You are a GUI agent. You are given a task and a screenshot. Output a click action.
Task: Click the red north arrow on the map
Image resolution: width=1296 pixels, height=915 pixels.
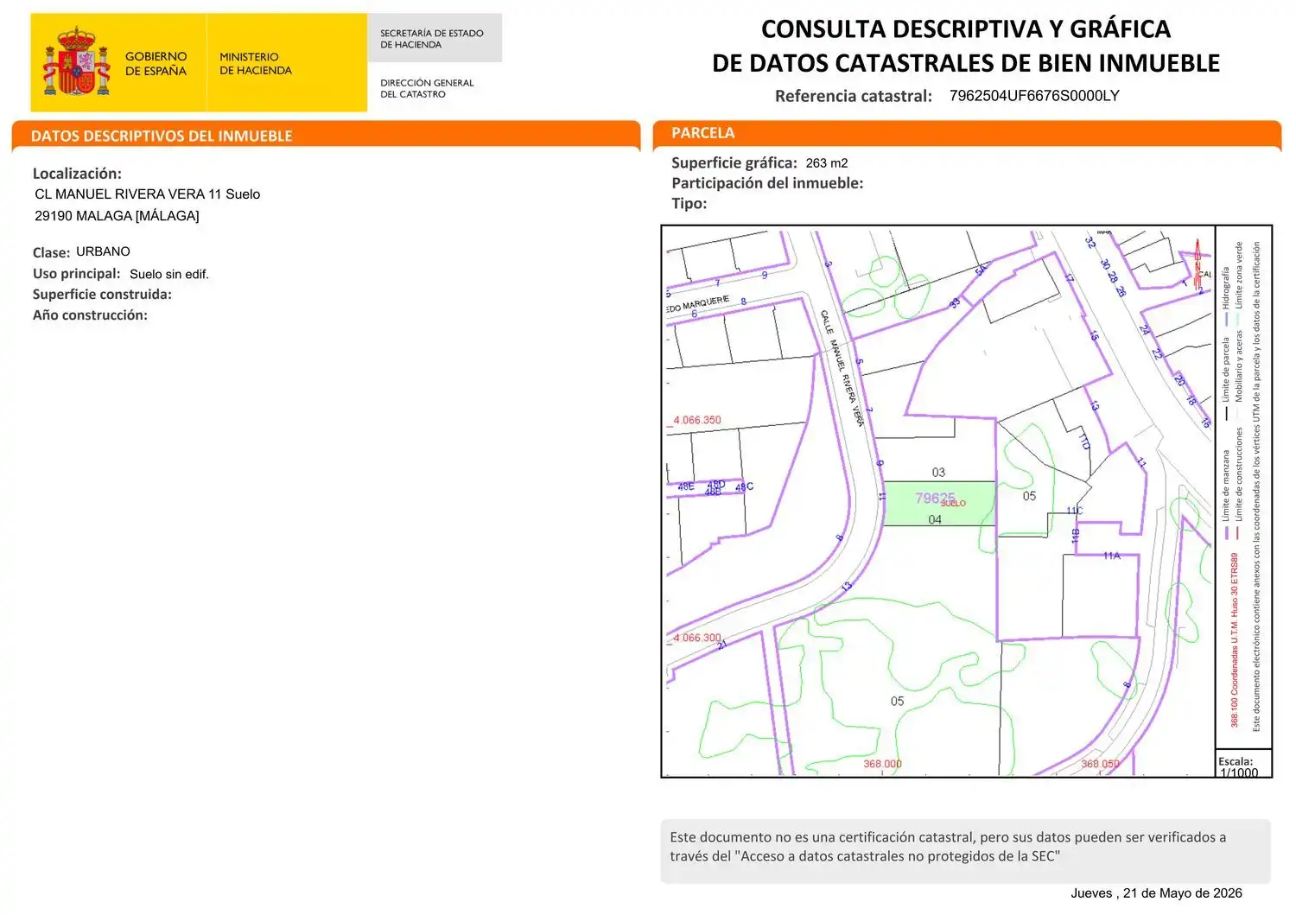1198,263
